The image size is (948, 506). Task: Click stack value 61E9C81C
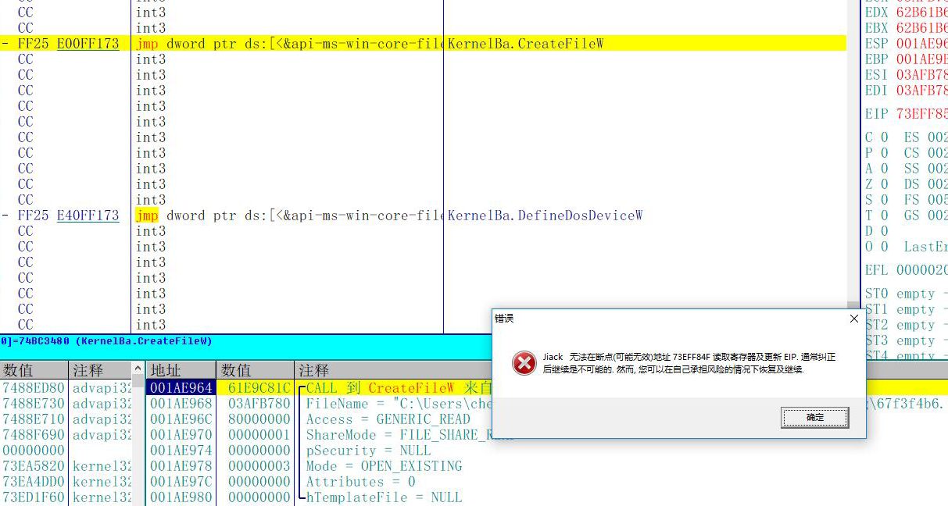click(x=259, y=388)
